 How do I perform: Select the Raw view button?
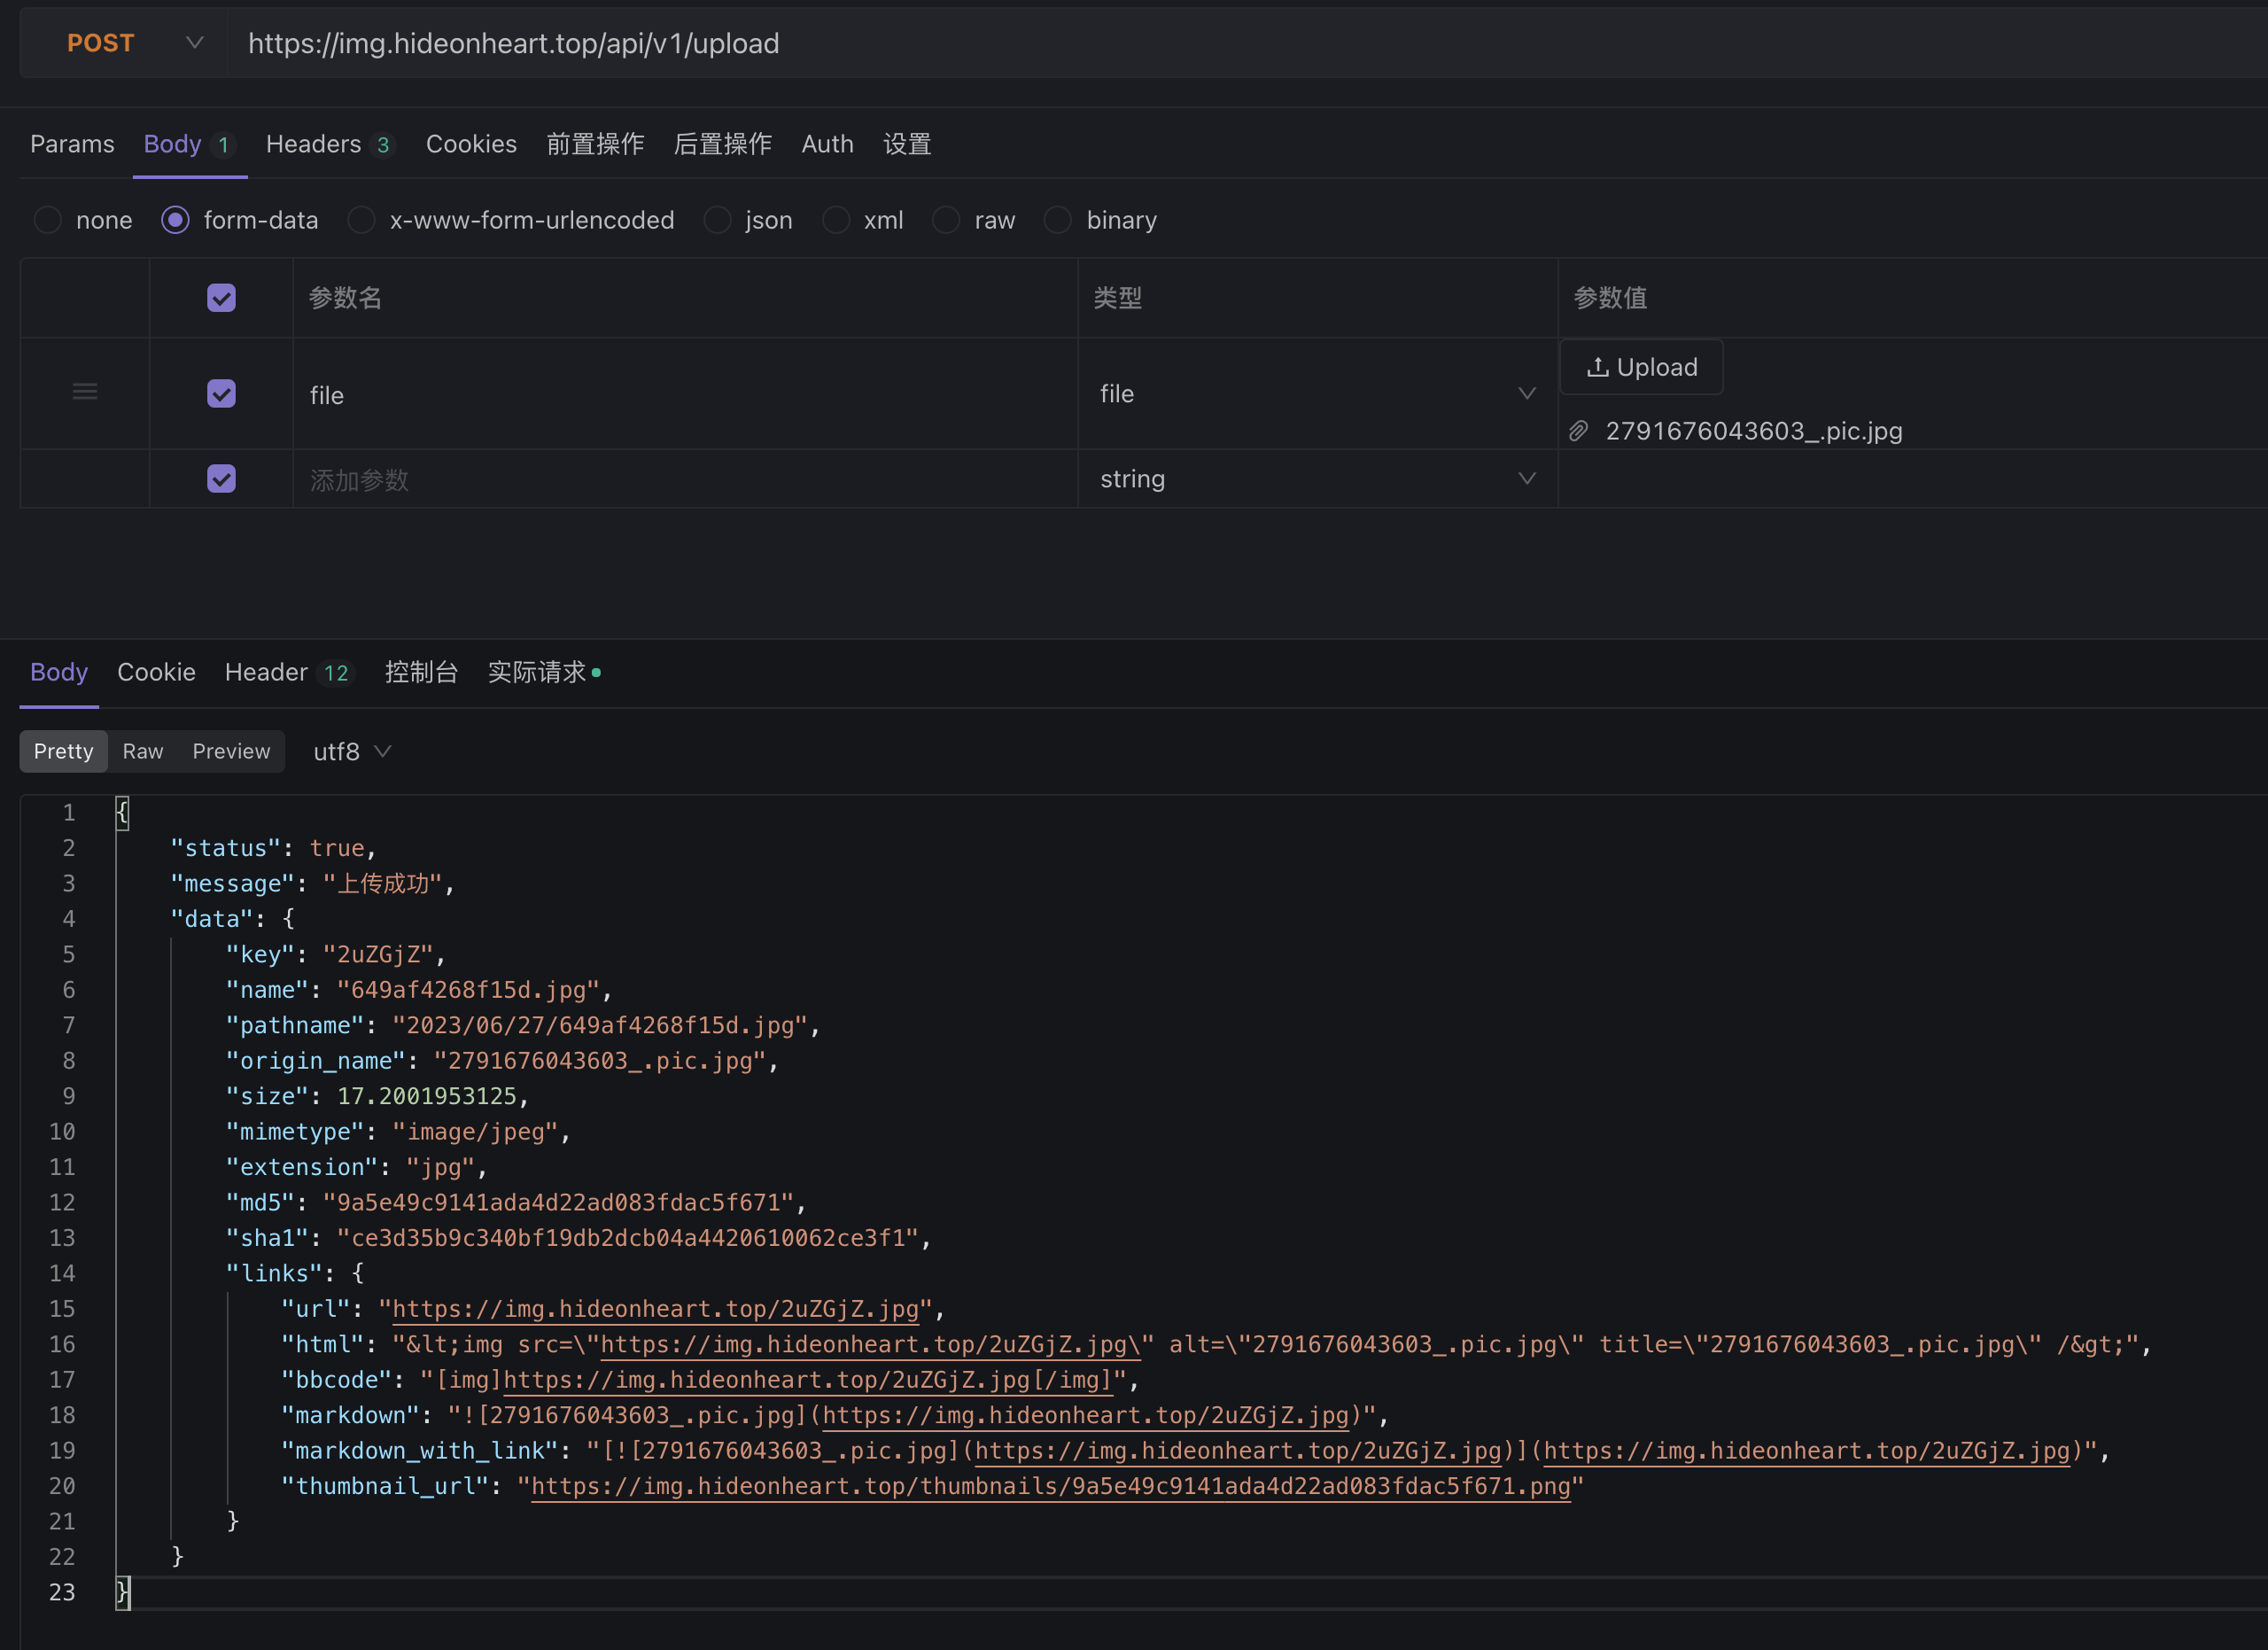(143, 751)
